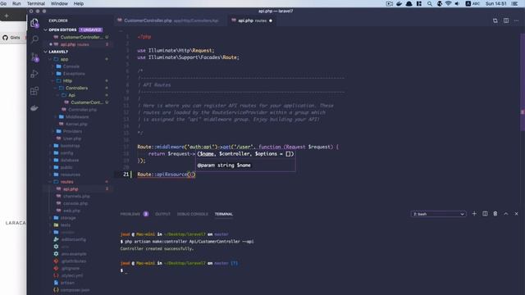Open the Output panel tab

(x=162, y=214)
